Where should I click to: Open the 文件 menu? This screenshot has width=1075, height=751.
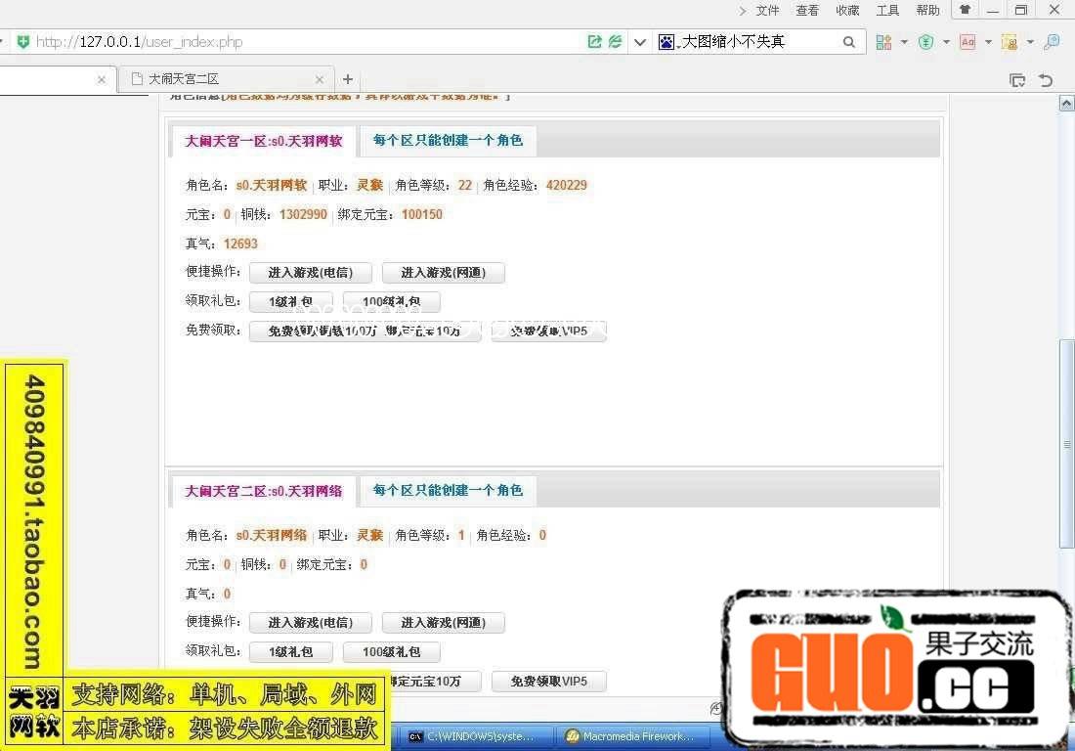coord(768,11)
